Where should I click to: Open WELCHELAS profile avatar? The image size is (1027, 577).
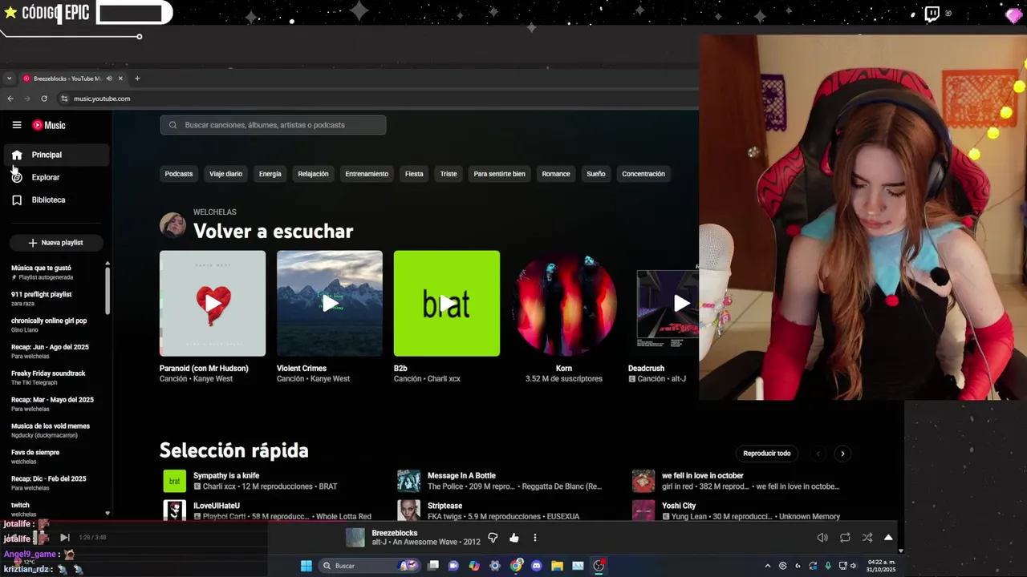pos(173,225)
